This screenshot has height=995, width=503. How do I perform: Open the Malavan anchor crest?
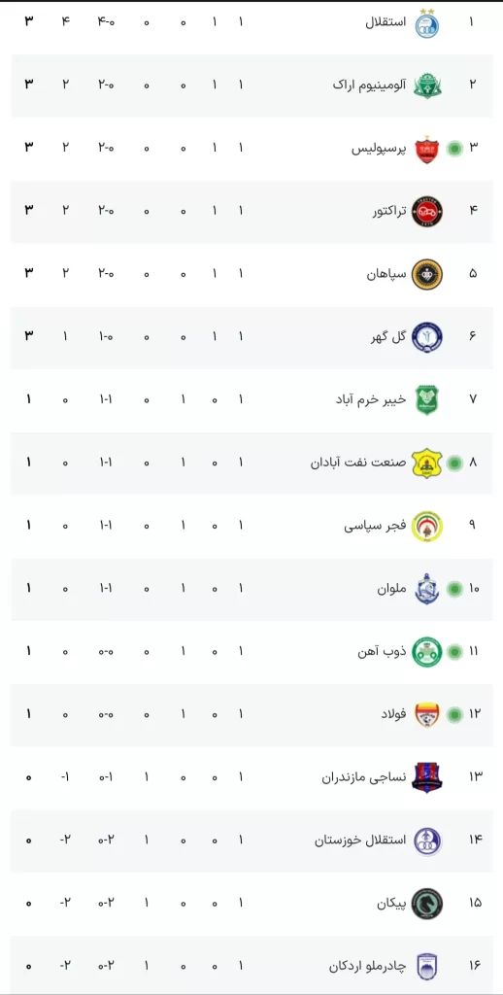[x=427, y=590]
